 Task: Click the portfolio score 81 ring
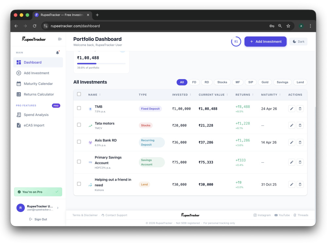[x=236, y=41]
